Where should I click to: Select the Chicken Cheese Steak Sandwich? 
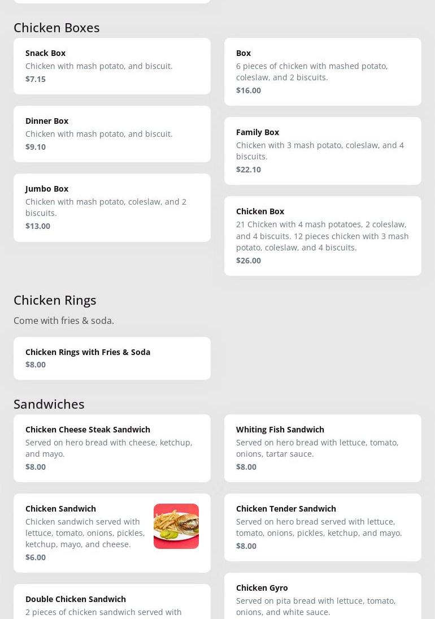(x=112, y=448)
